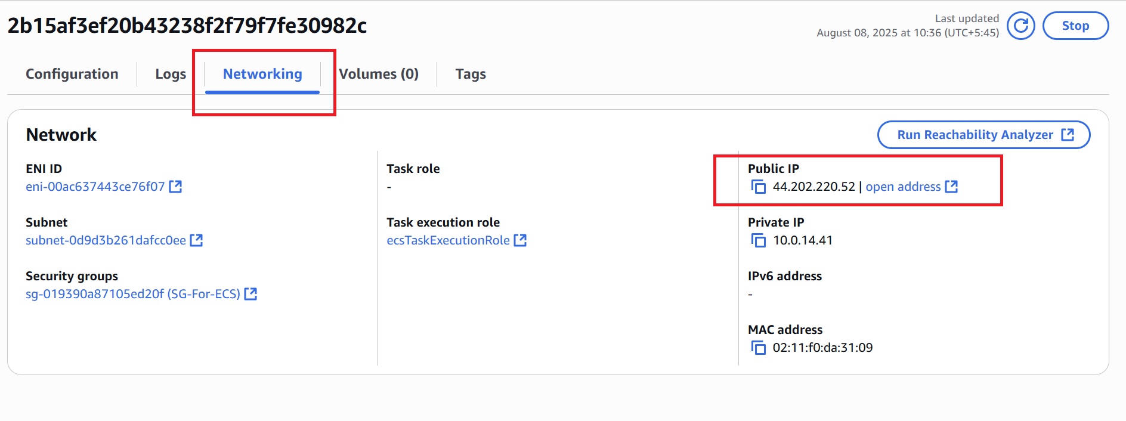
Task: Open the subnet in a new tab
Action: coord(197,241)
